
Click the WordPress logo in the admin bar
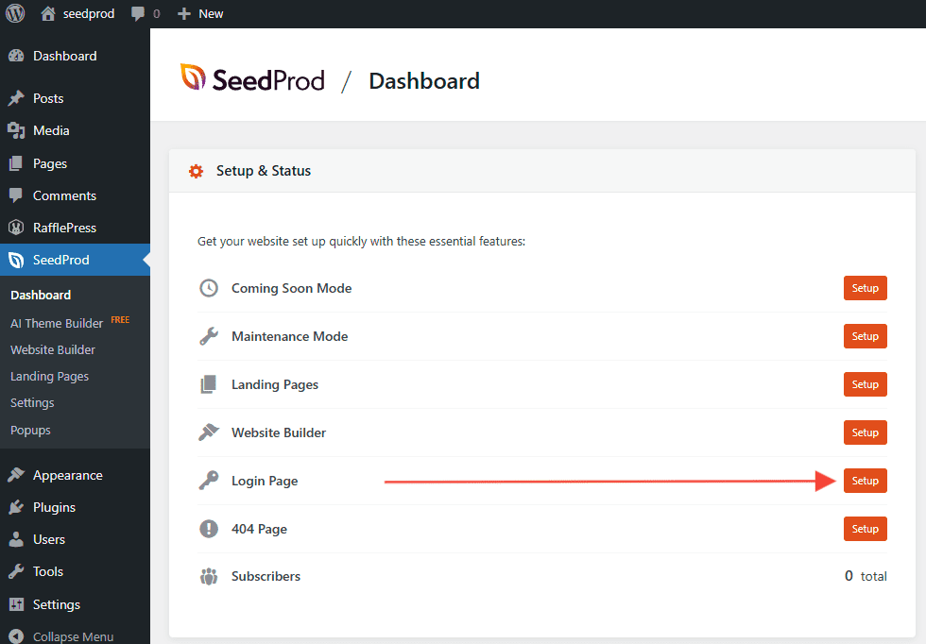coord(15,13)
